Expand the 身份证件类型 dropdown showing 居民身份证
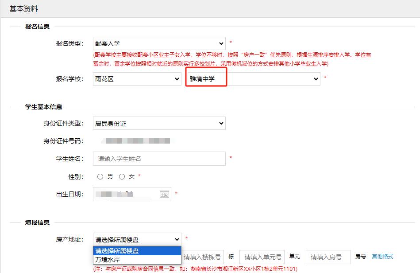This screenshot has width=420, height=273. coord(159,124)
